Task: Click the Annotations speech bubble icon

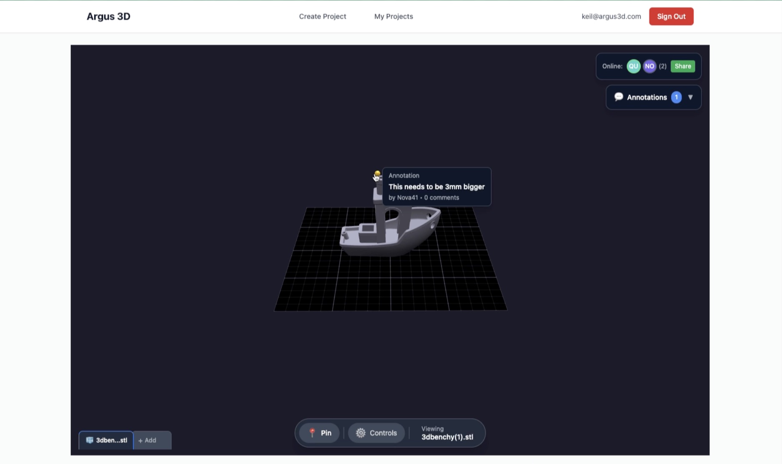Action: [x=619, y=97]
